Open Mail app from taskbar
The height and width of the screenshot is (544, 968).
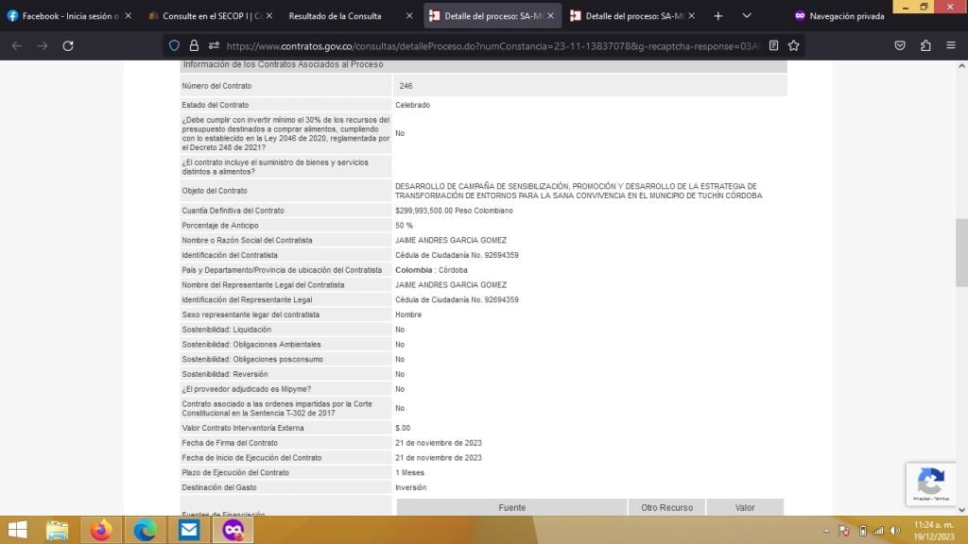coord(189,530)
